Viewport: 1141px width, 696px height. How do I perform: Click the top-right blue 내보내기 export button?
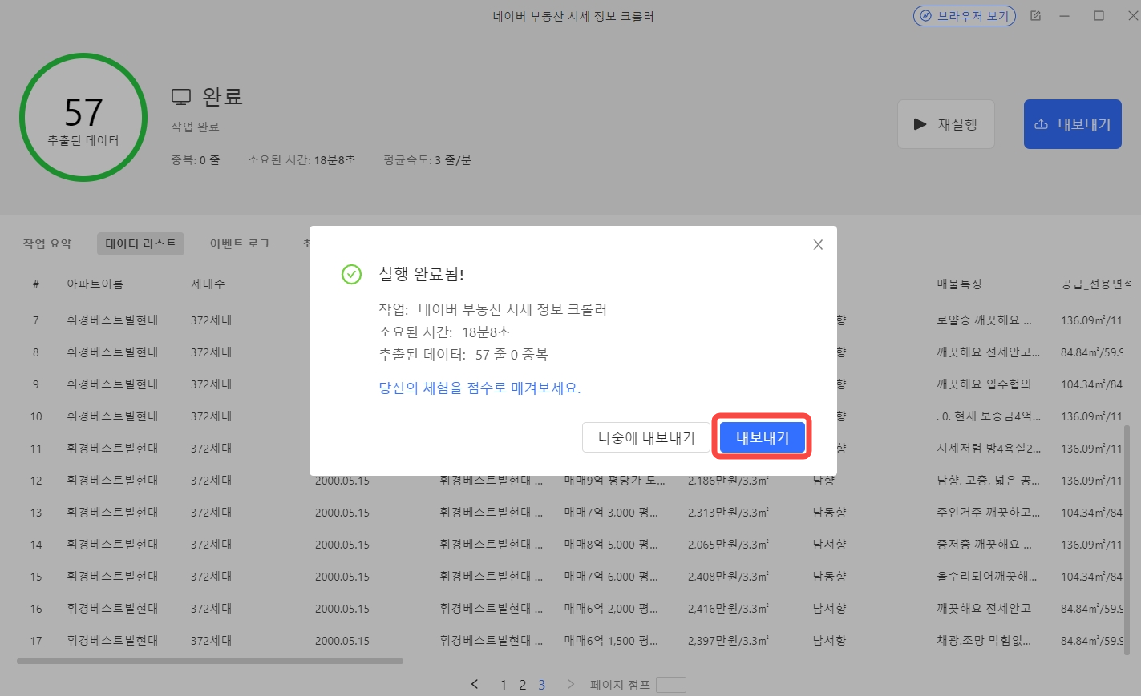click(1072, 124)
